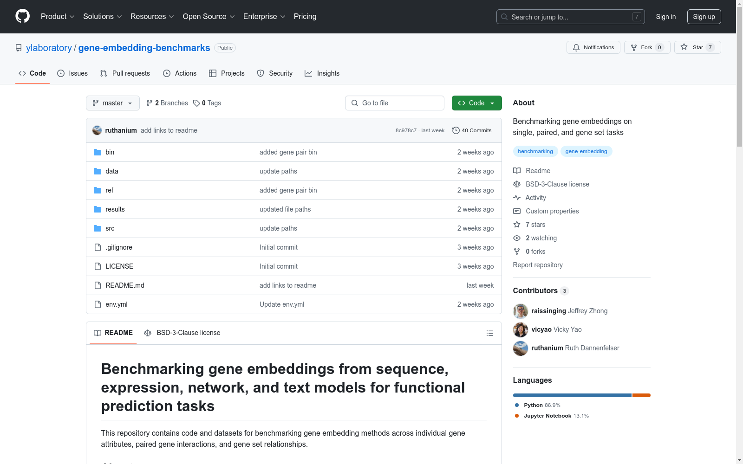Click the Go to file search field

coord(395,103)
